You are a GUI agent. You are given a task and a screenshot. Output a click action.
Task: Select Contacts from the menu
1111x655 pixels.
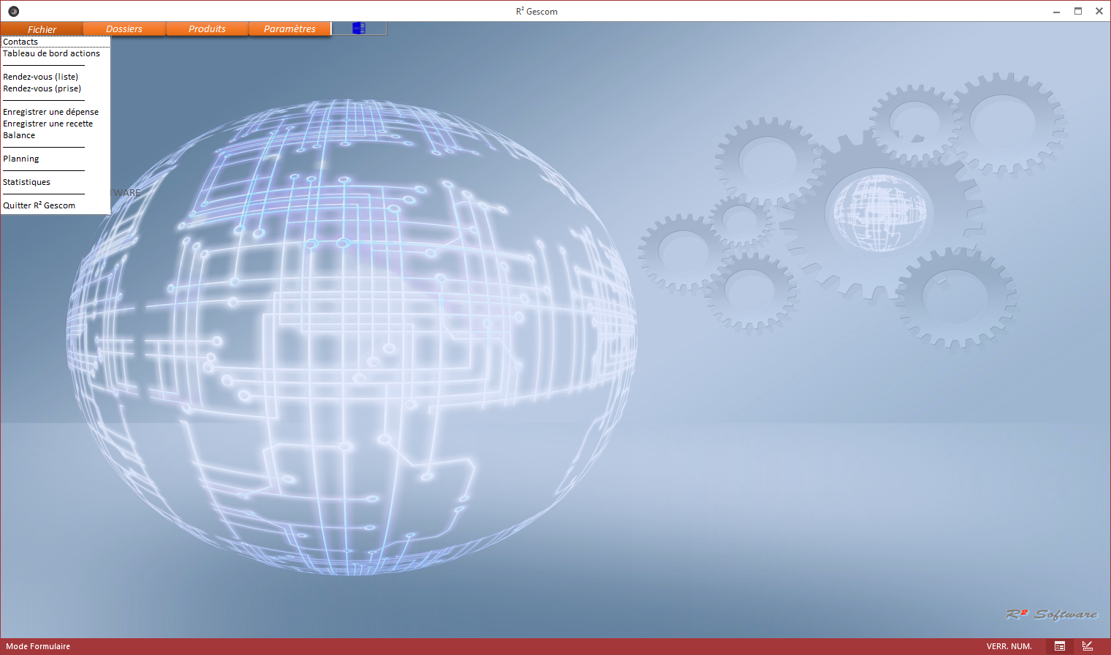pos(20,42)
